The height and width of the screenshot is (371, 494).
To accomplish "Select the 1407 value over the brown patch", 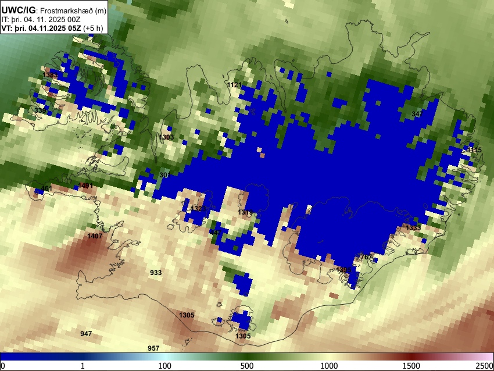I will (x=95, y=236).
